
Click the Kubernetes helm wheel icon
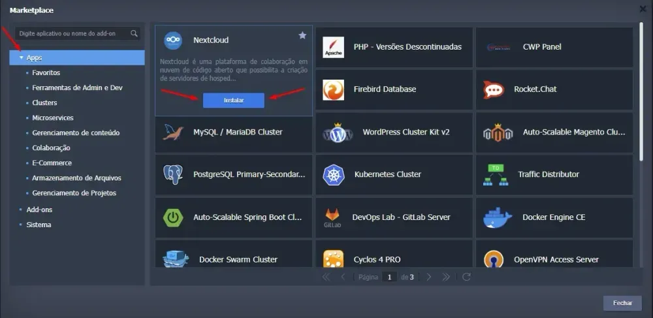coord(334,175)
